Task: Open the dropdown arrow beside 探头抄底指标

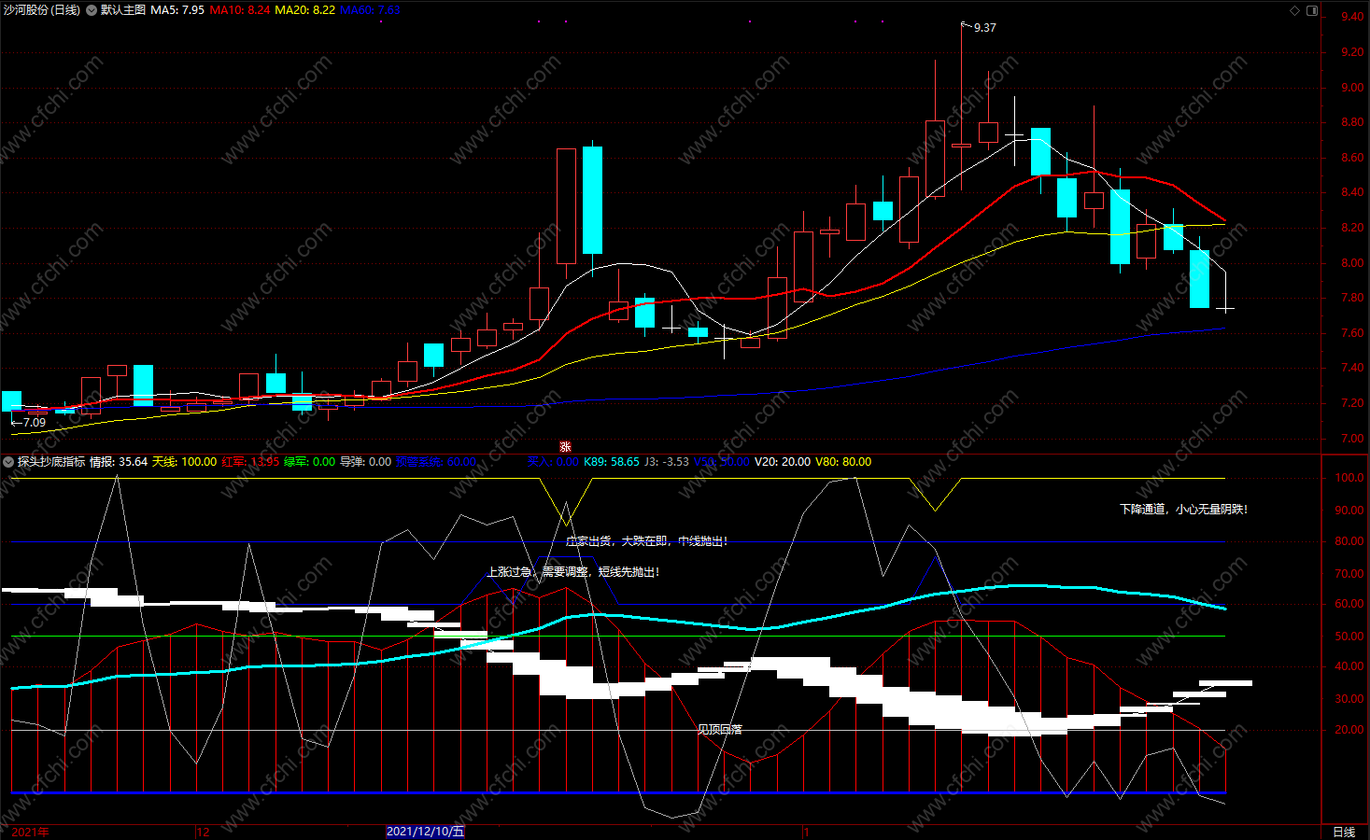Action: click(8, 462)
